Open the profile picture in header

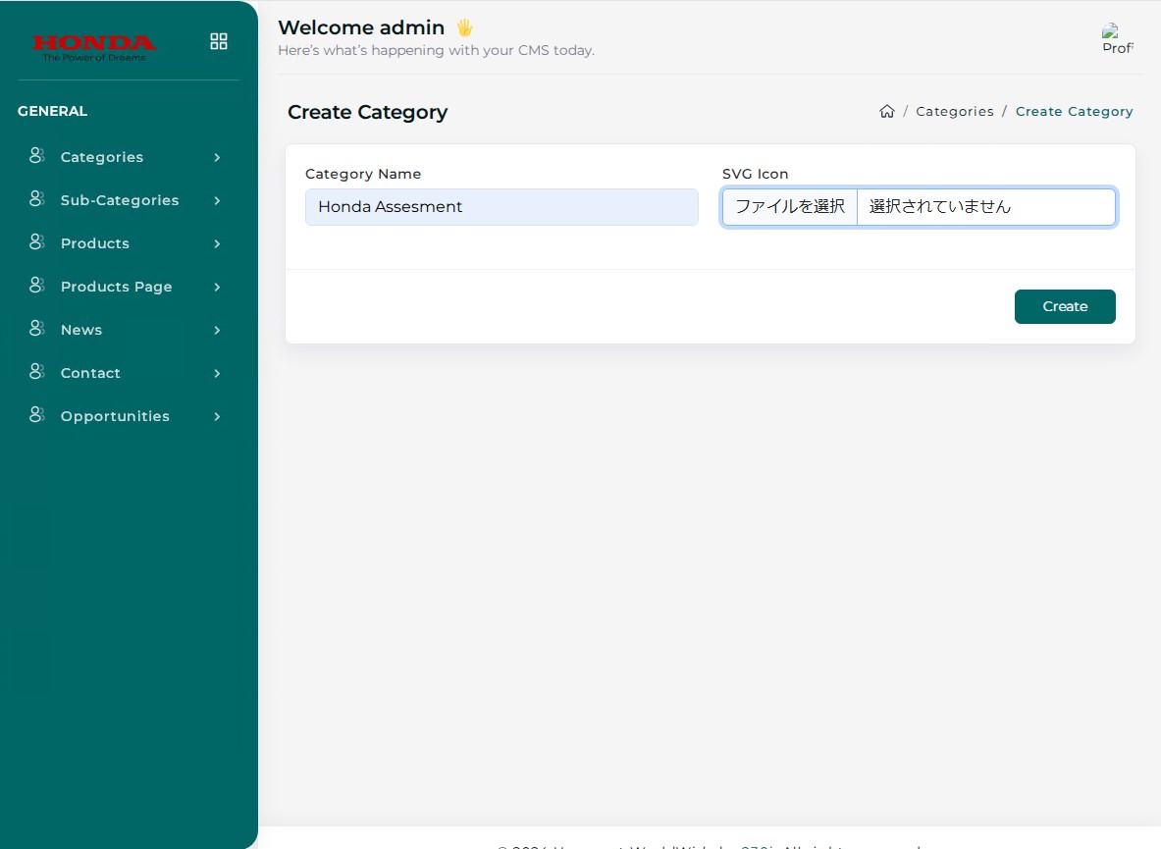[x=1117, y=39]
